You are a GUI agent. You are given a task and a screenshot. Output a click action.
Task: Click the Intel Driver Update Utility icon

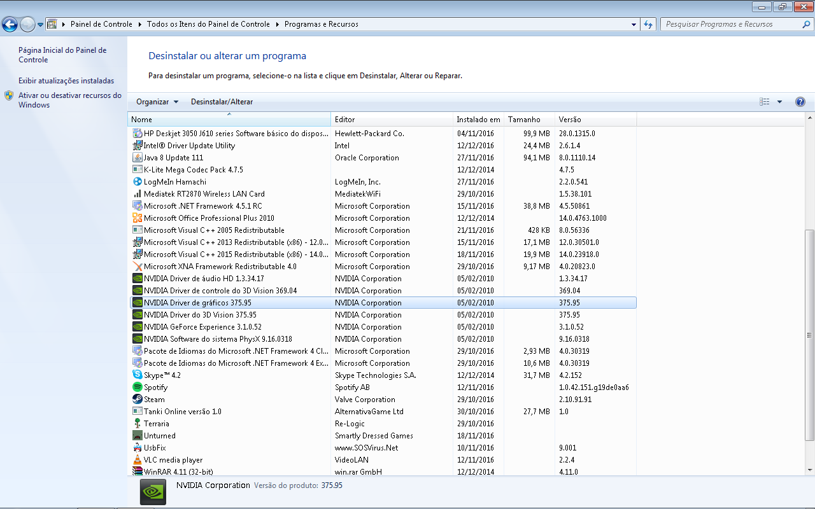point(138,146)
